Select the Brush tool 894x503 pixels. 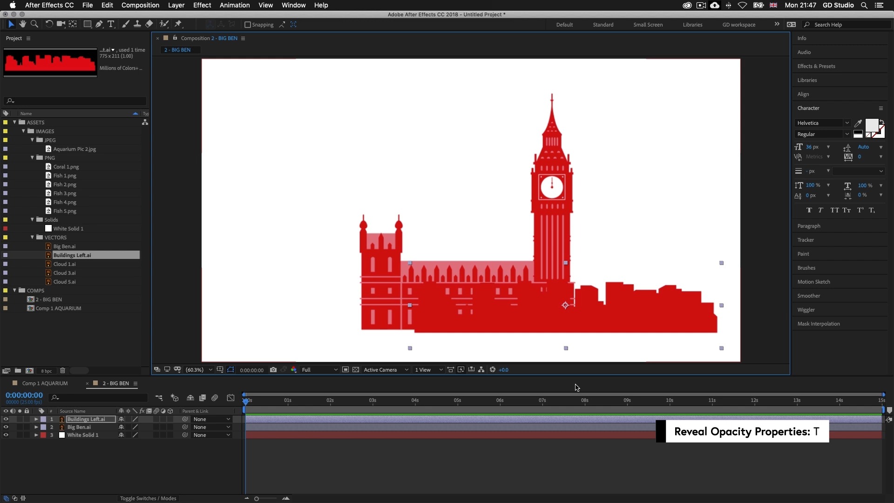coord(126,24)
